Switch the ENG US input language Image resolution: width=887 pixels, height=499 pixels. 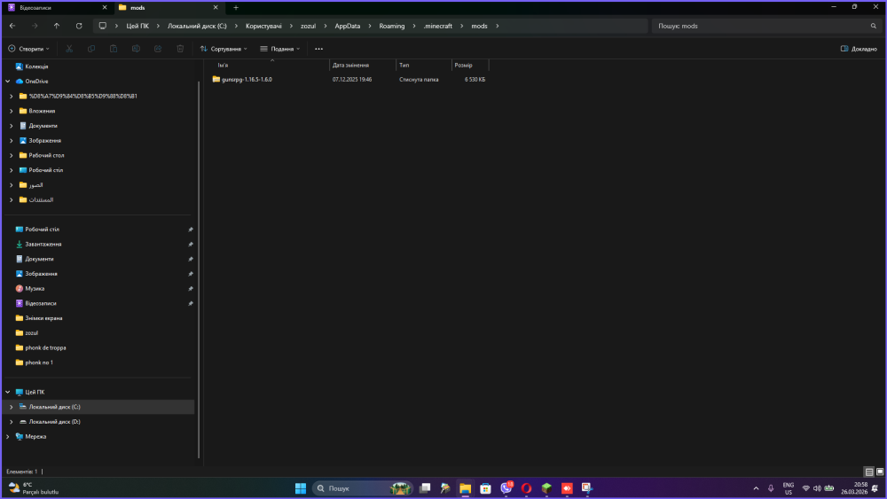[788, 488]
